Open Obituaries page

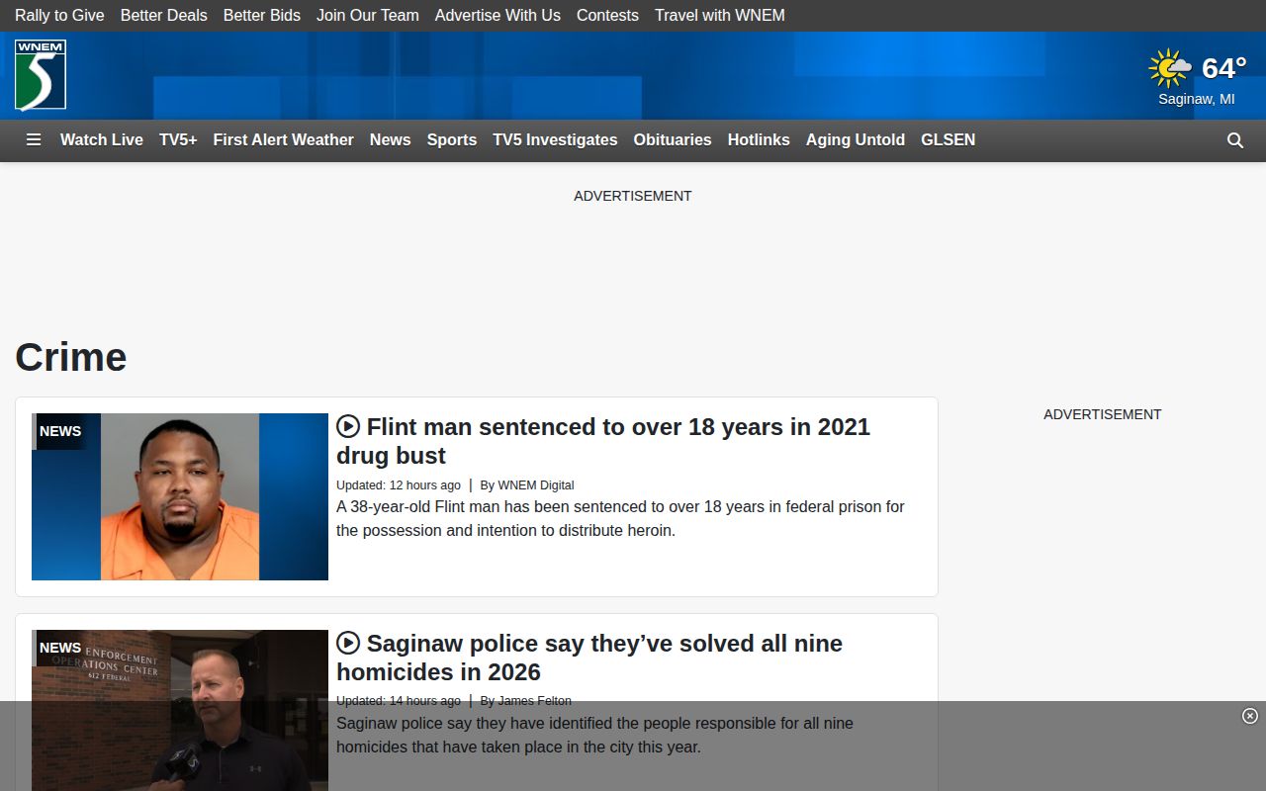coord(673,139)
